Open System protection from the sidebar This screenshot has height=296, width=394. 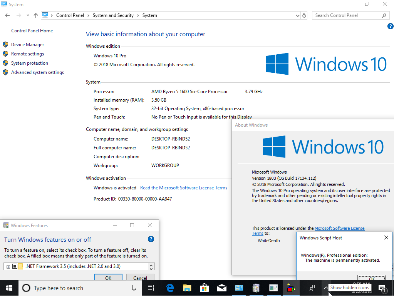click(29, 63)
